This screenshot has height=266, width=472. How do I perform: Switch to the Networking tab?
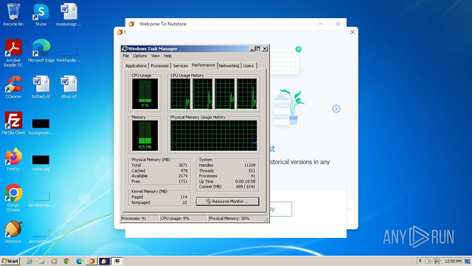tap(229, 66)
